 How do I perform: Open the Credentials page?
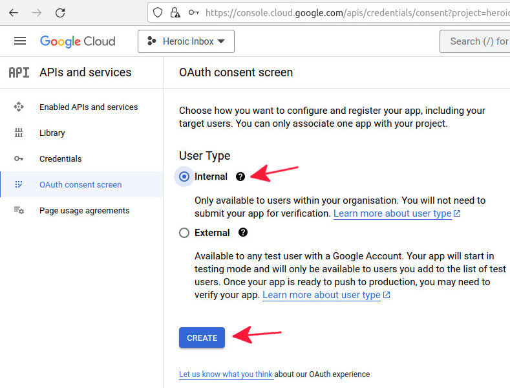81,158
